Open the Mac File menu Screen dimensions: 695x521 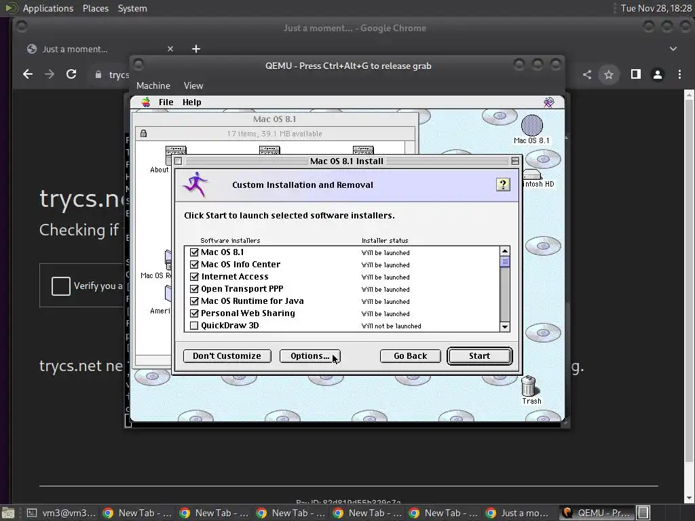(x=166, y=102)
